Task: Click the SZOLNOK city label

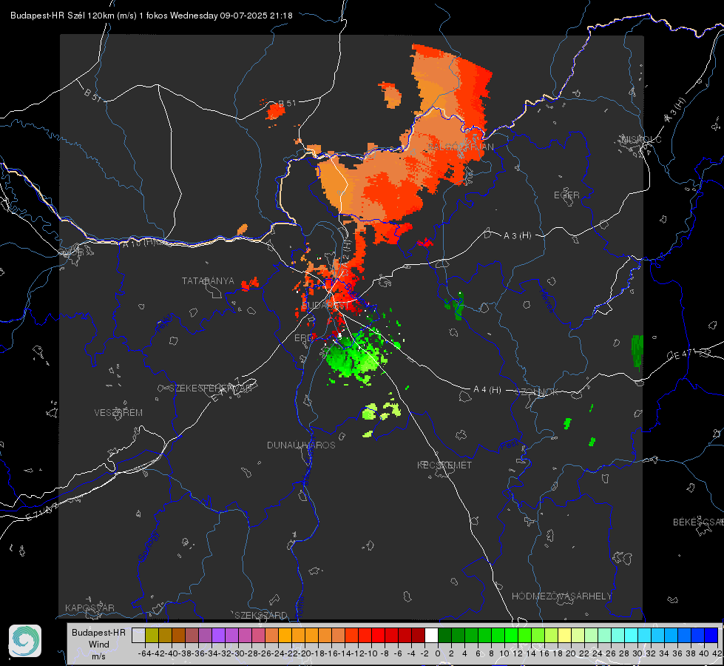Action: (537, 391)
